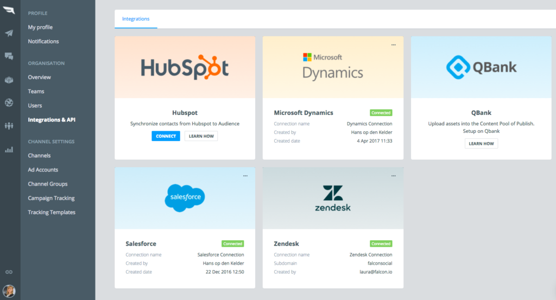Click LEARN HOW on Hubspot card
This screenshot has width=556, height=300.
click(x=201, y=136)
